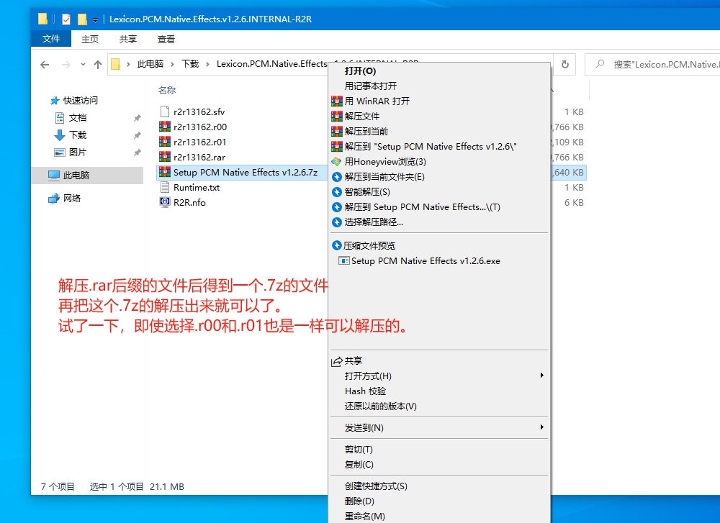Click the R2R.nfo file icon
Screen dimensions: 720x523
click(x=165, y=202)
